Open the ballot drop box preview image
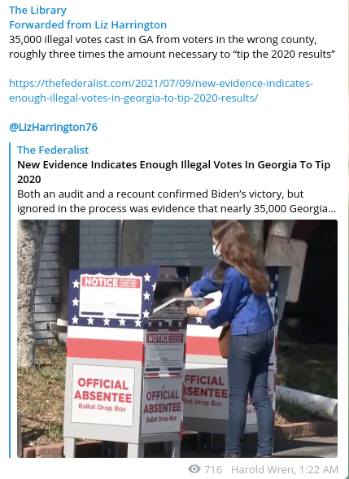349x479 pixels. tap(177, 338)
